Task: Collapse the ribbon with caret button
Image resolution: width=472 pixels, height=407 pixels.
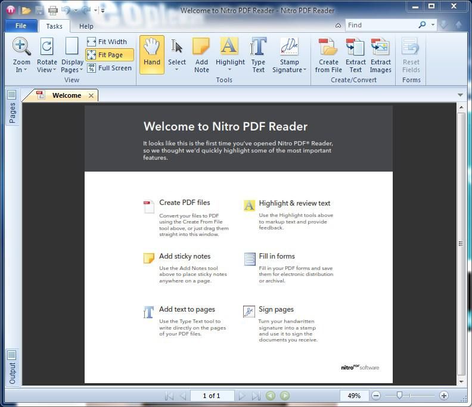Action: tap(338, 26)
